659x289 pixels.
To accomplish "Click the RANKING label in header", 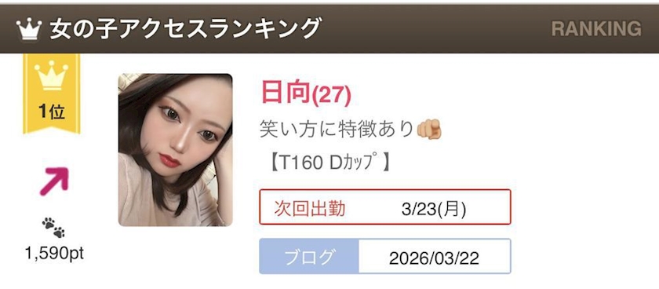I will pyautogui.click(x=596, y=28).
